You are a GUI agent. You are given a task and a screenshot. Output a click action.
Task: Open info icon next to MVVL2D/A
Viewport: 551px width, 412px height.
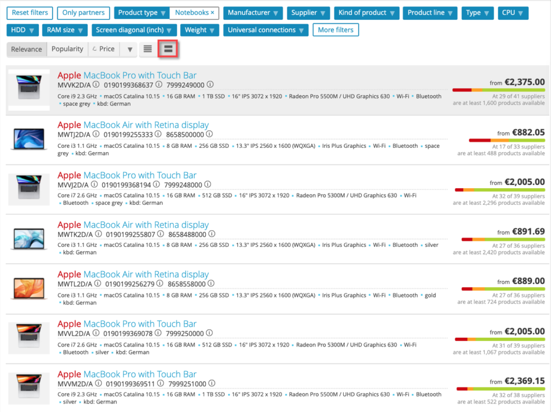pyautogui.click(x=96, y=333)
